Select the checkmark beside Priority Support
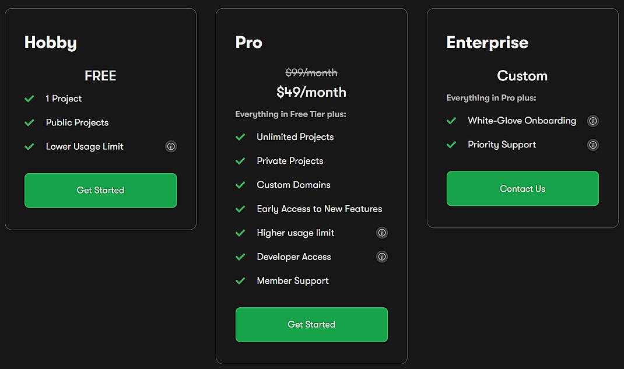Image resolution: width=624 pixels, height=369 pixels. tap(451, 145)
